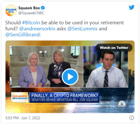Open the @SenLummis mention
This screenshot has height=124, width=140.
(82, 29)
